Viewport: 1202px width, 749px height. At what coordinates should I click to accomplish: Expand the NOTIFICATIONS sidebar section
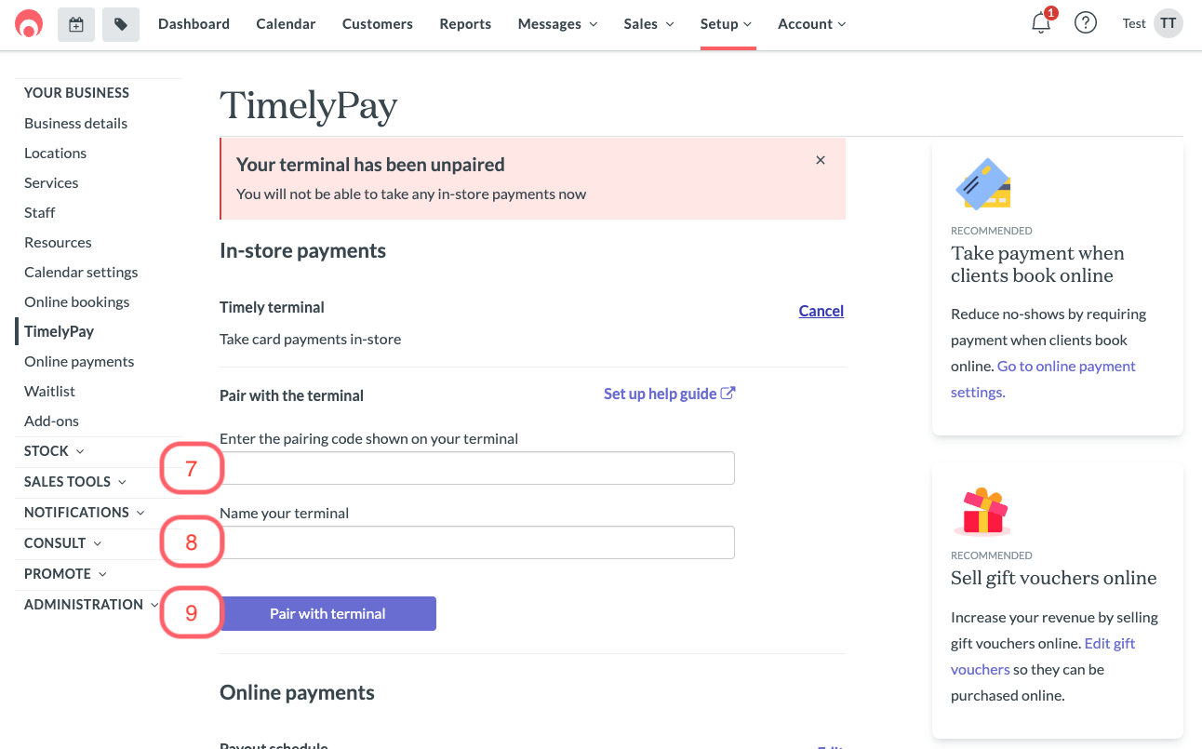pyautogui.click(x=85, y=513)
